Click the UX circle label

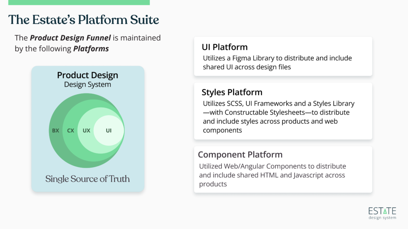(x=86, y=130)
